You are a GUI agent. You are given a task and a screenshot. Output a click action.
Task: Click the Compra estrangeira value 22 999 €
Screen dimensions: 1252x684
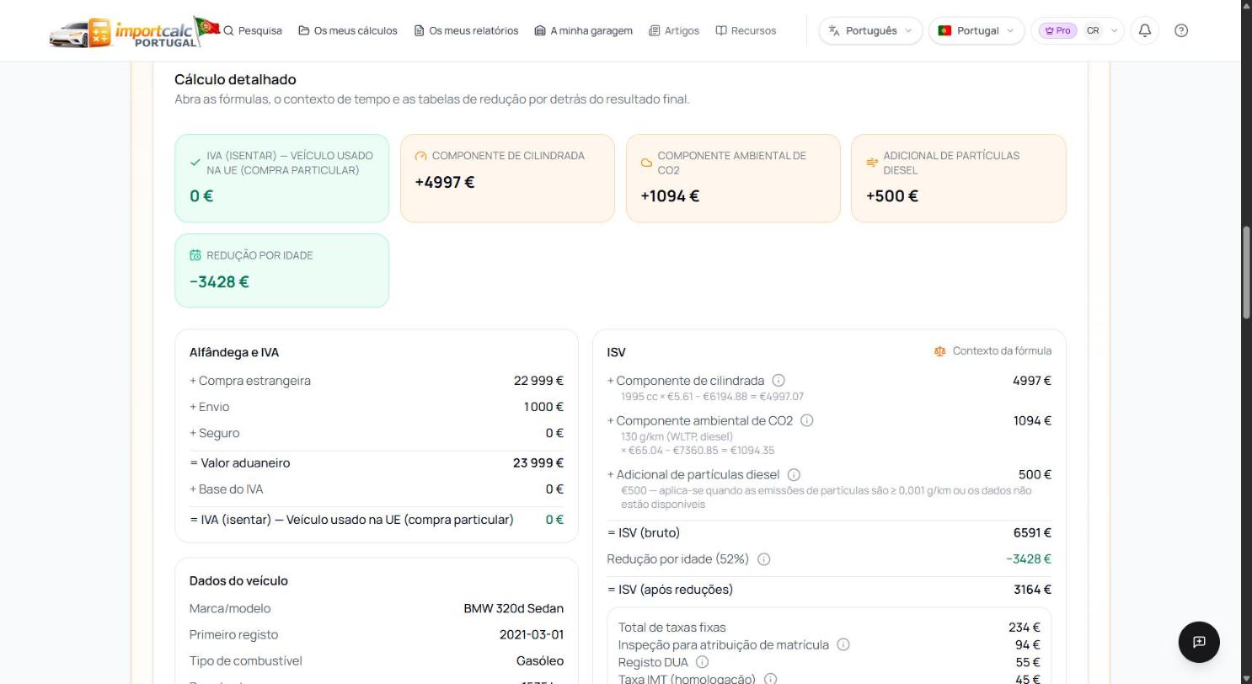538,381
